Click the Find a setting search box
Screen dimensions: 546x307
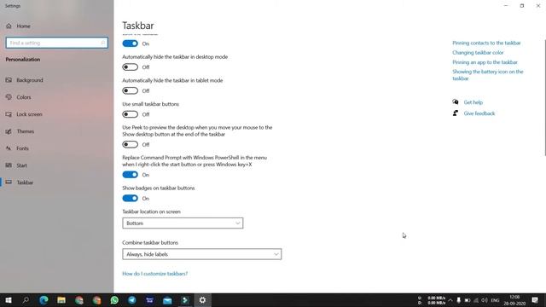(57, 43)
